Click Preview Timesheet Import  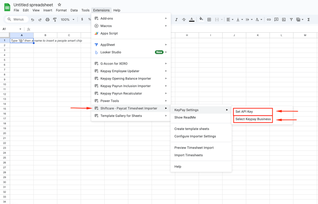tap(201, 148)
